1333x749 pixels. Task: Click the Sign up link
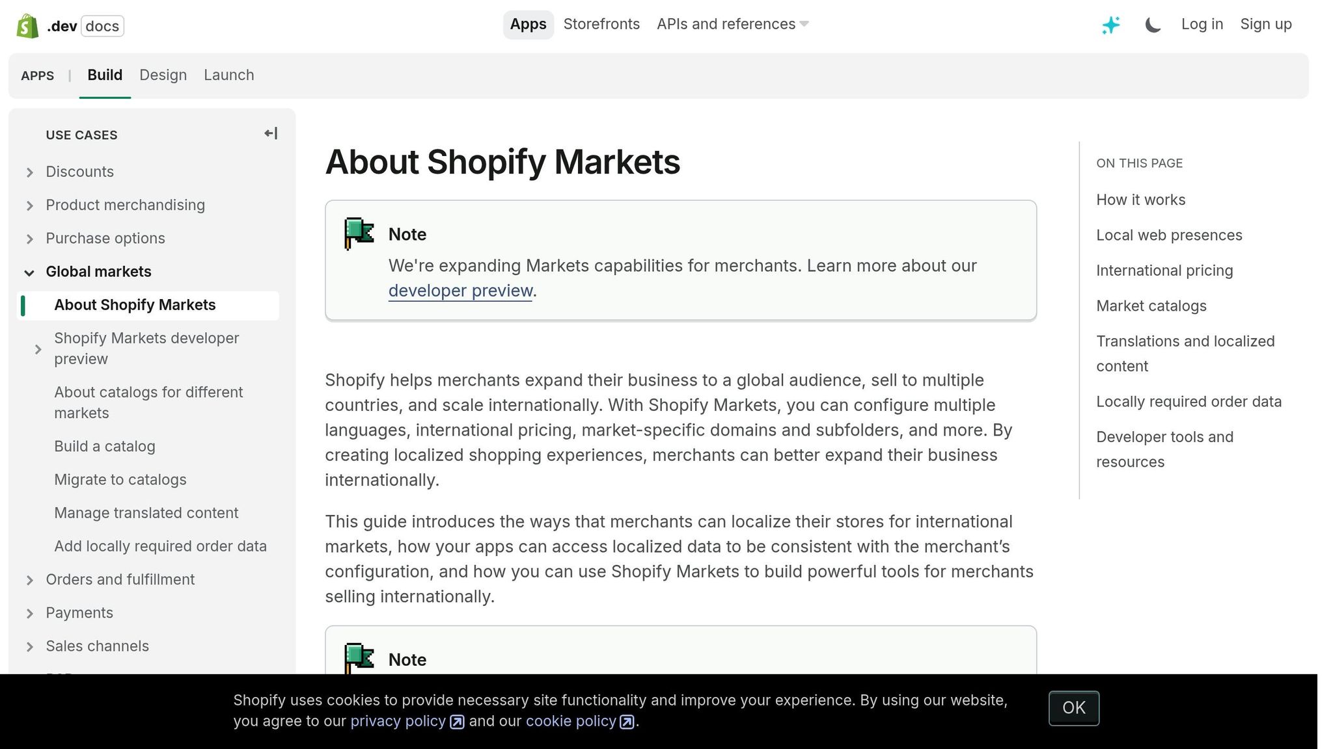click(1265, 24)
